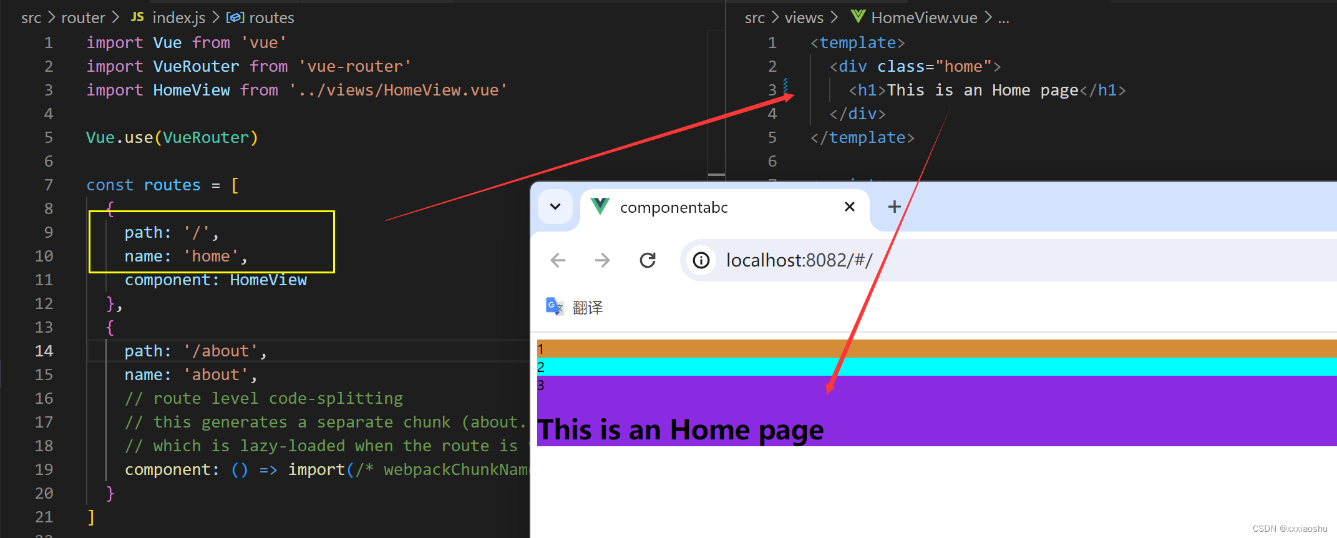Open the router breadcrumb folder

pos(83,17)
